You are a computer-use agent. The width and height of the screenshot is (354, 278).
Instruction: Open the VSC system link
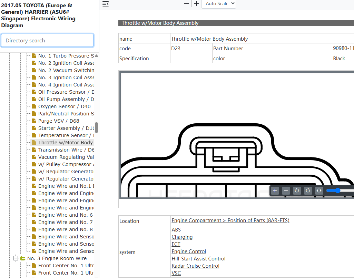click(x=176, y=273)
